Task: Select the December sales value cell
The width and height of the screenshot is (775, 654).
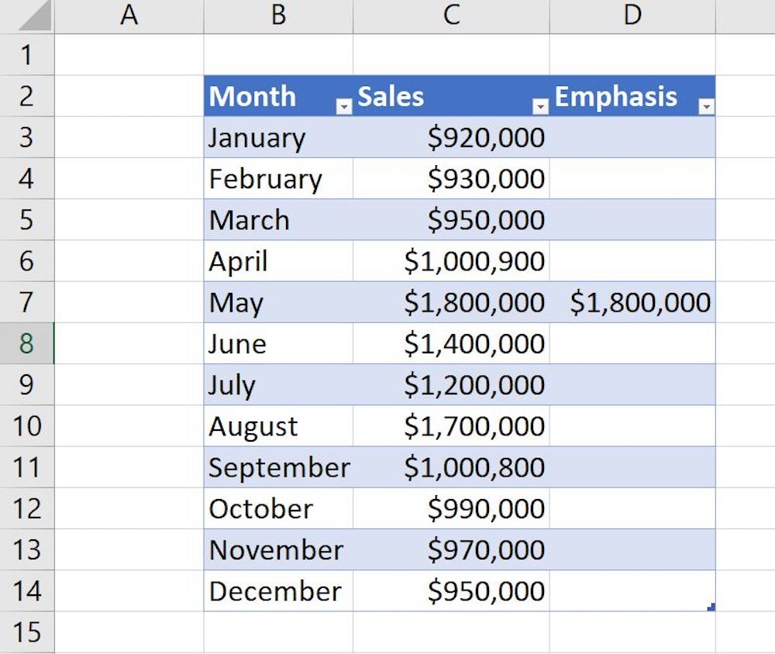Action: [451, 590]
